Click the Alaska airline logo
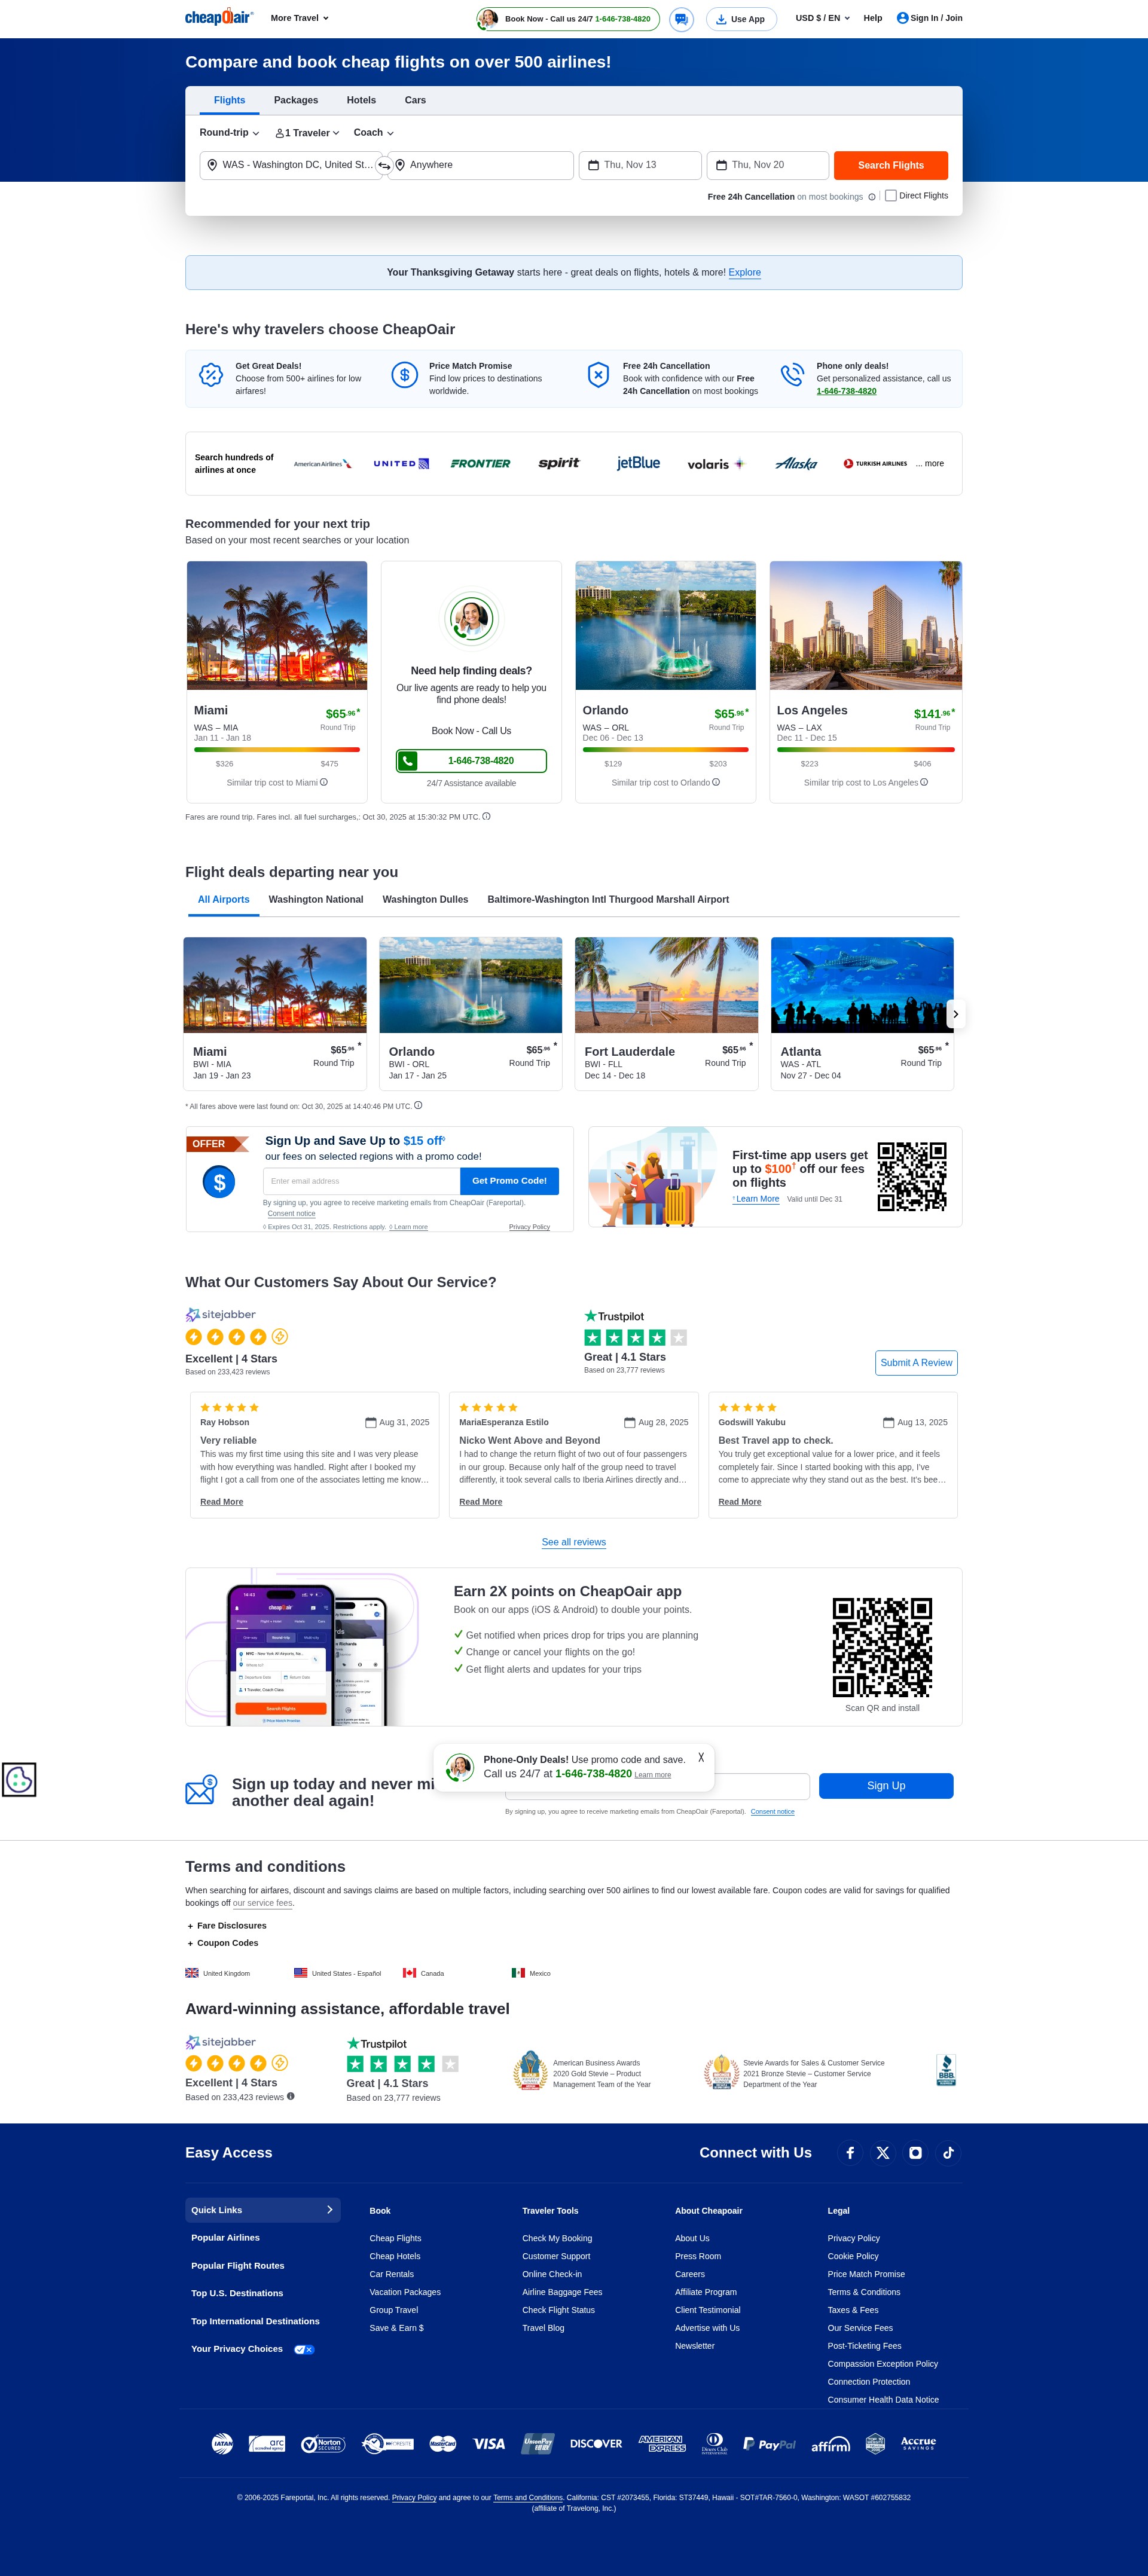The height and width of the screenshot is (2576, 1148). tap(796, 464)
